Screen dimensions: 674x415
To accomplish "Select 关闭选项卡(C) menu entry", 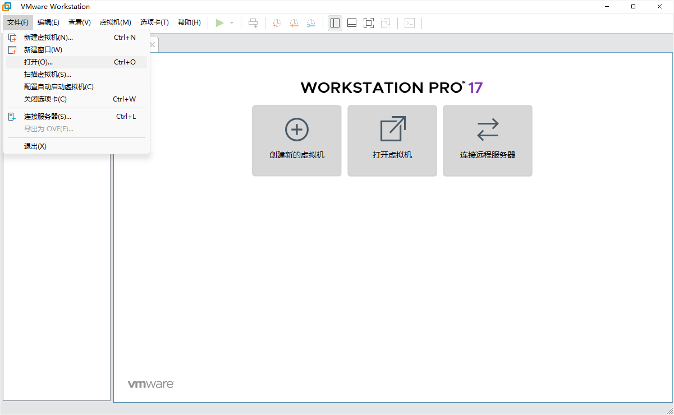I will tap(76, 99).
